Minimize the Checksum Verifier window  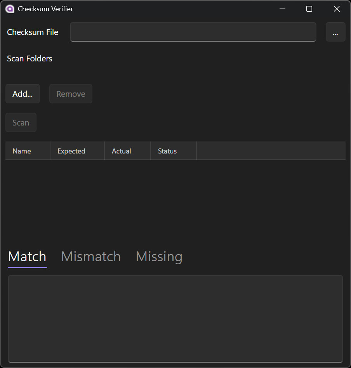point(282,9)
